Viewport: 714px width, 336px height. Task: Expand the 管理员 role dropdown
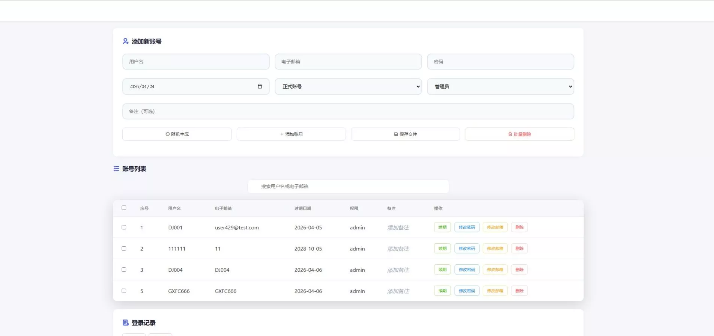tap(501, 86)
